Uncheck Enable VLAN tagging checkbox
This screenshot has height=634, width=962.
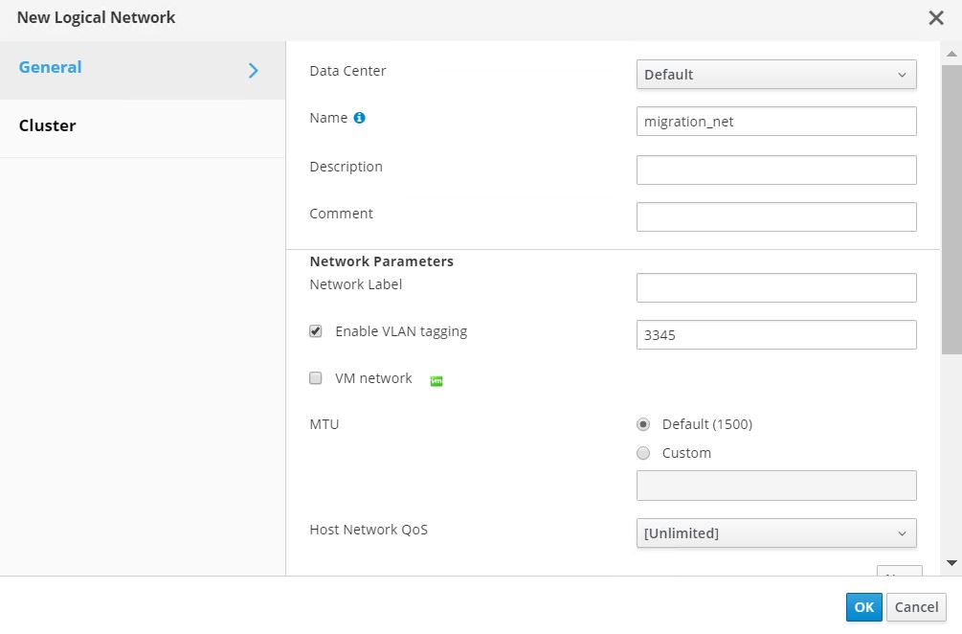pos(316,331)
